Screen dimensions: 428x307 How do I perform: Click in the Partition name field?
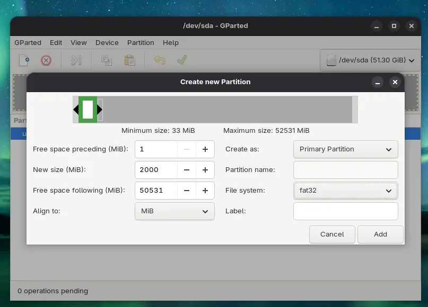345,170
